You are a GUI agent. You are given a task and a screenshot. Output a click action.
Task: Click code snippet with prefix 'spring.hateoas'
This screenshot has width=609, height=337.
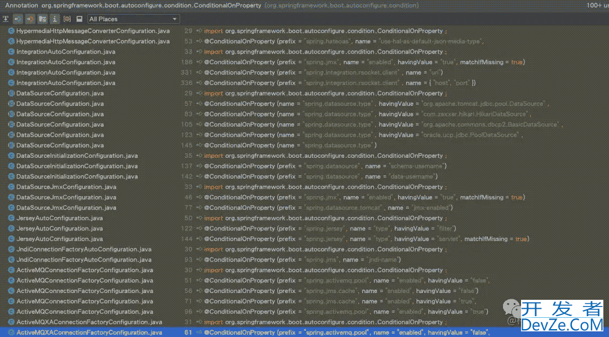point(345,41)
